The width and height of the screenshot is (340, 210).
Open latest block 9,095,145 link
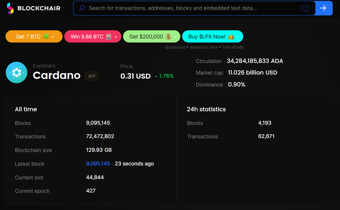click(x=98, y=164)
